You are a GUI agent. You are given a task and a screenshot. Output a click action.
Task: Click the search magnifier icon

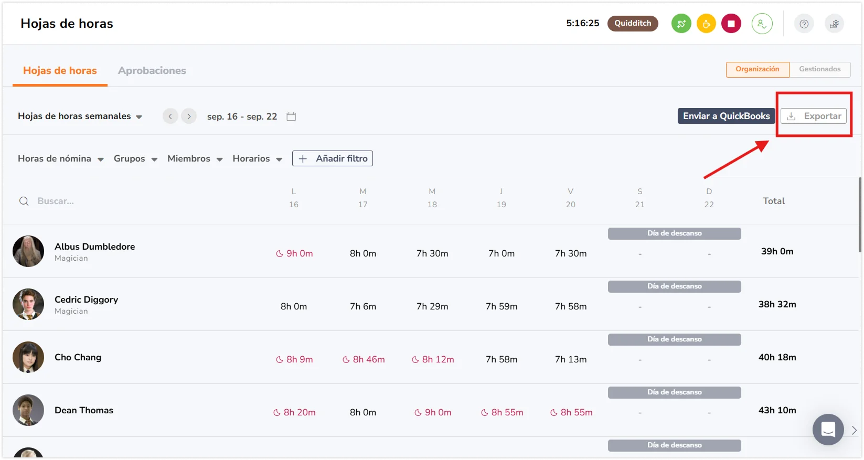point(24,201)
